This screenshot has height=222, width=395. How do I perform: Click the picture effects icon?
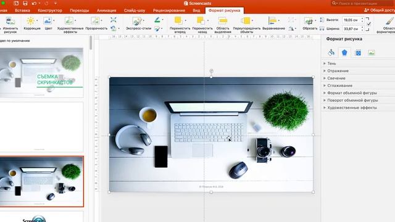tap(157, 29)
